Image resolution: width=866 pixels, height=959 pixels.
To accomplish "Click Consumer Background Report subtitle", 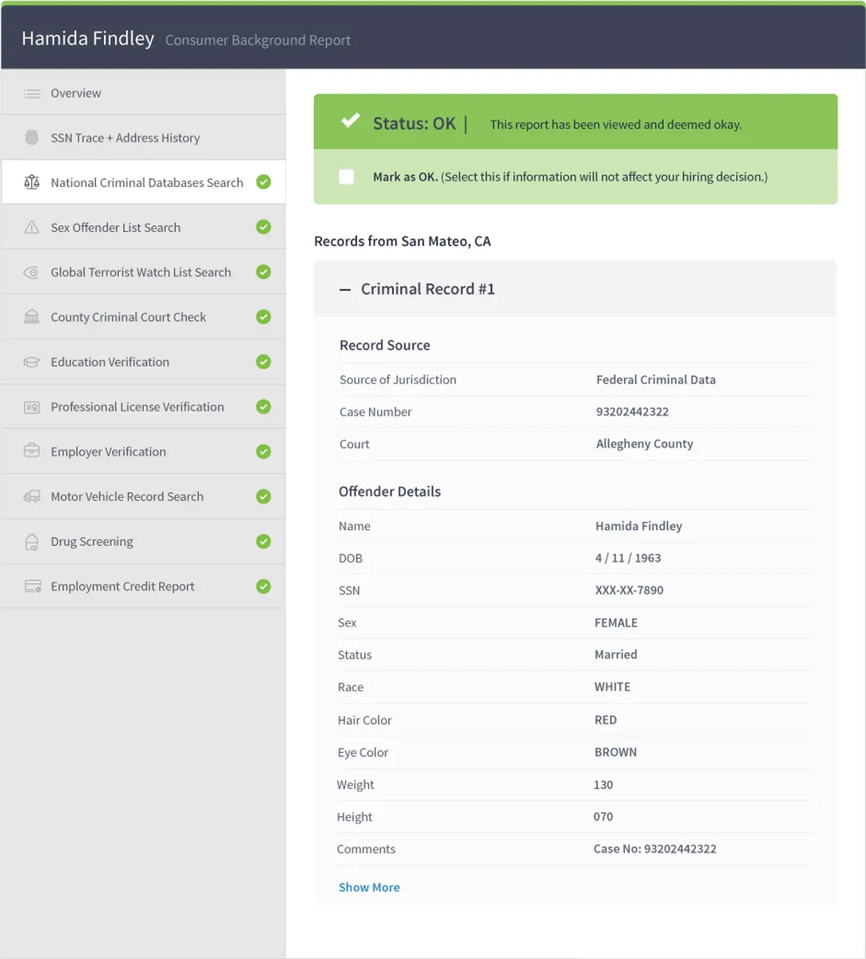I will [258, 40].
